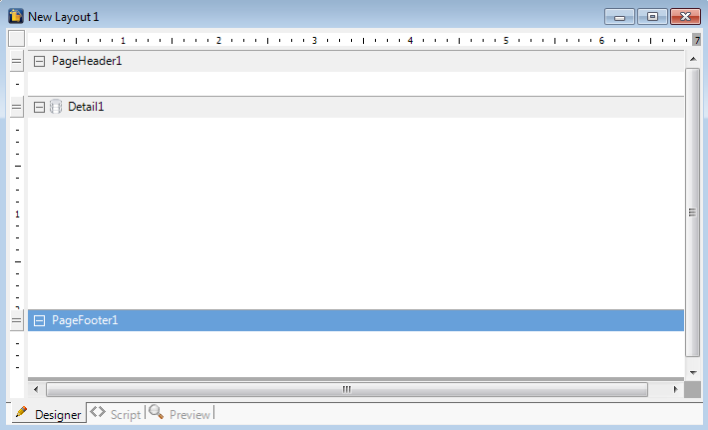Open the Preview tab
Screen dimensions: 708x430
179,413
